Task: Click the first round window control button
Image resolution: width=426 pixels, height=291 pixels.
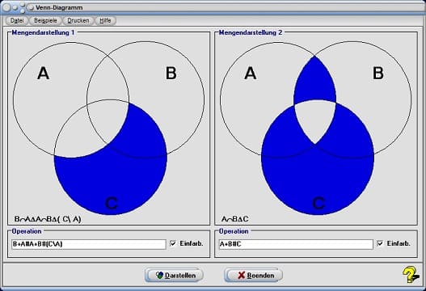Action: coord(6,7)
